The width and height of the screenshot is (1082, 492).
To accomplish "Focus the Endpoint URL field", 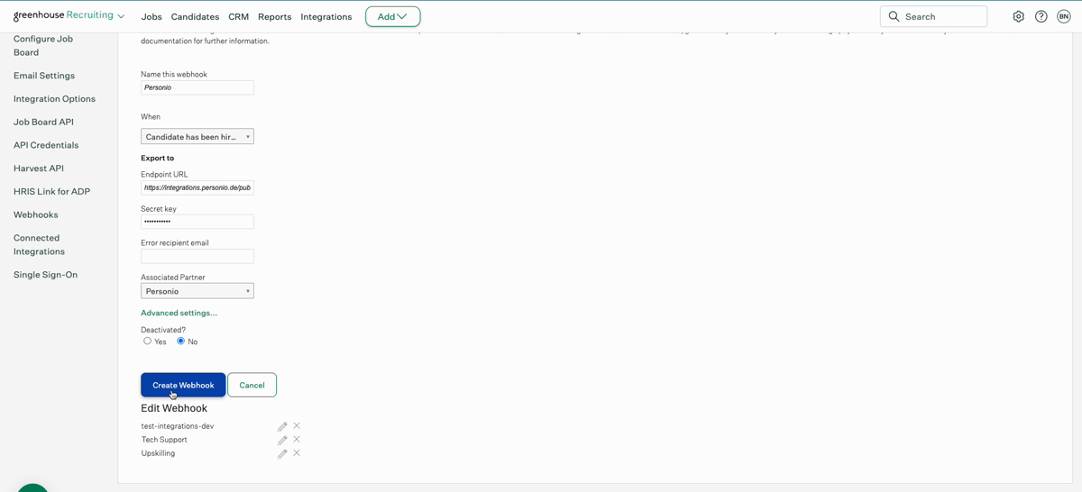I will (197, 188).
